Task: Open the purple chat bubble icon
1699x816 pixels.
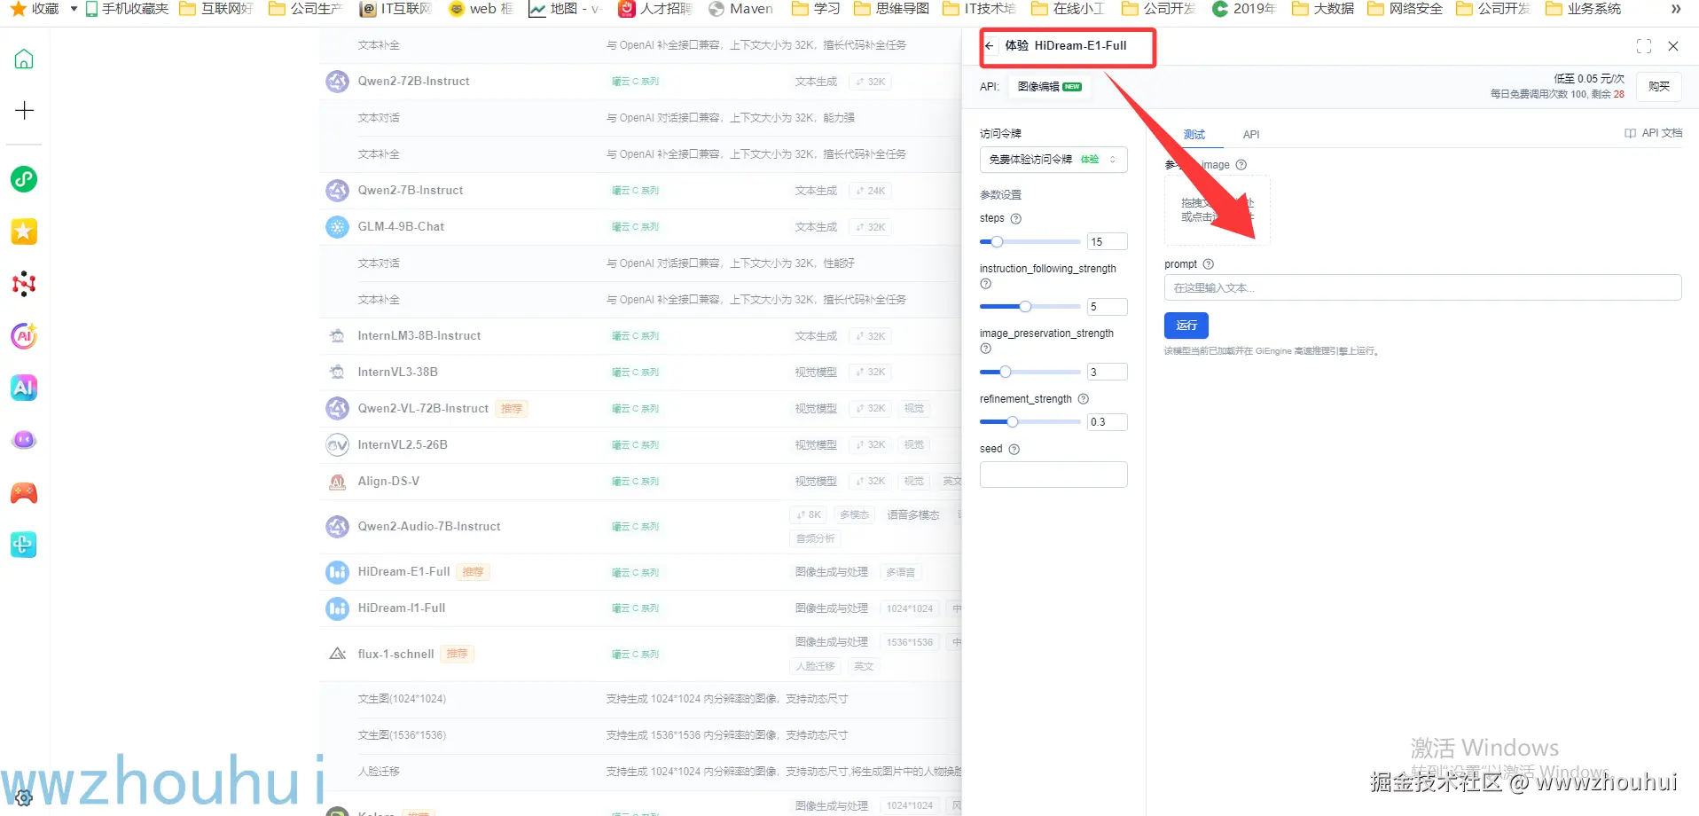Action: coord(24,440)
